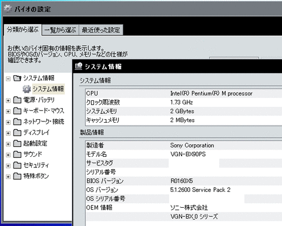The image size is (282, 226).
Task: Click the シリアル番号 row label
Action: 101,172
